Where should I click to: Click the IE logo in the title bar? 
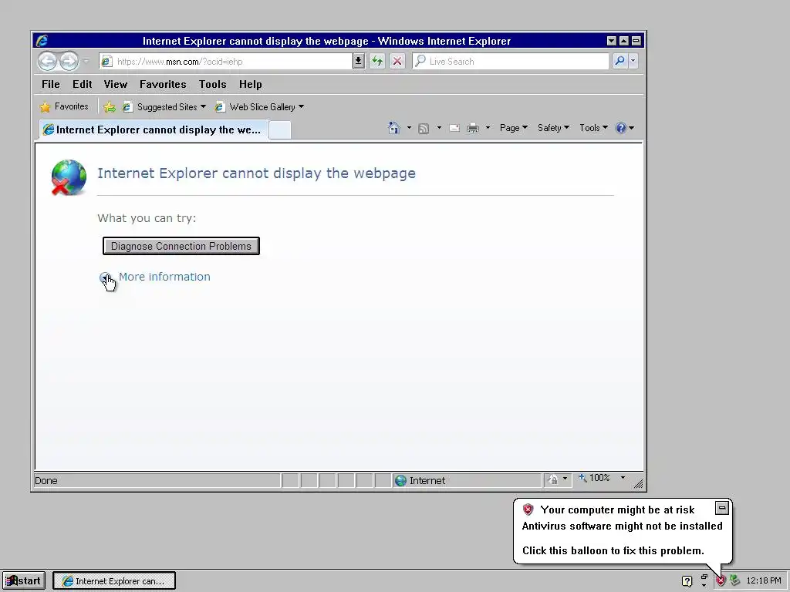coord(42,41)
